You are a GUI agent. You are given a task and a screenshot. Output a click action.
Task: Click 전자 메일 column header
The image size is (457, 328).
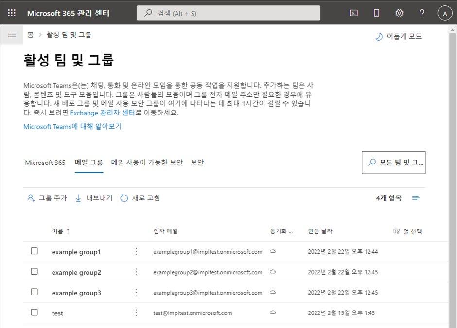166,231
